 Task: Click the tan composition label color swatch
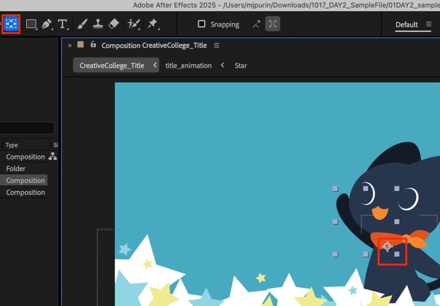coord(80,45)
